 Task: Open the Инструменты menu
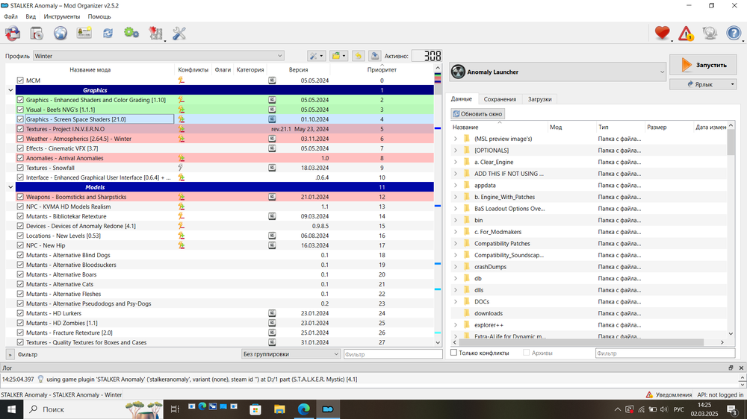62,16
